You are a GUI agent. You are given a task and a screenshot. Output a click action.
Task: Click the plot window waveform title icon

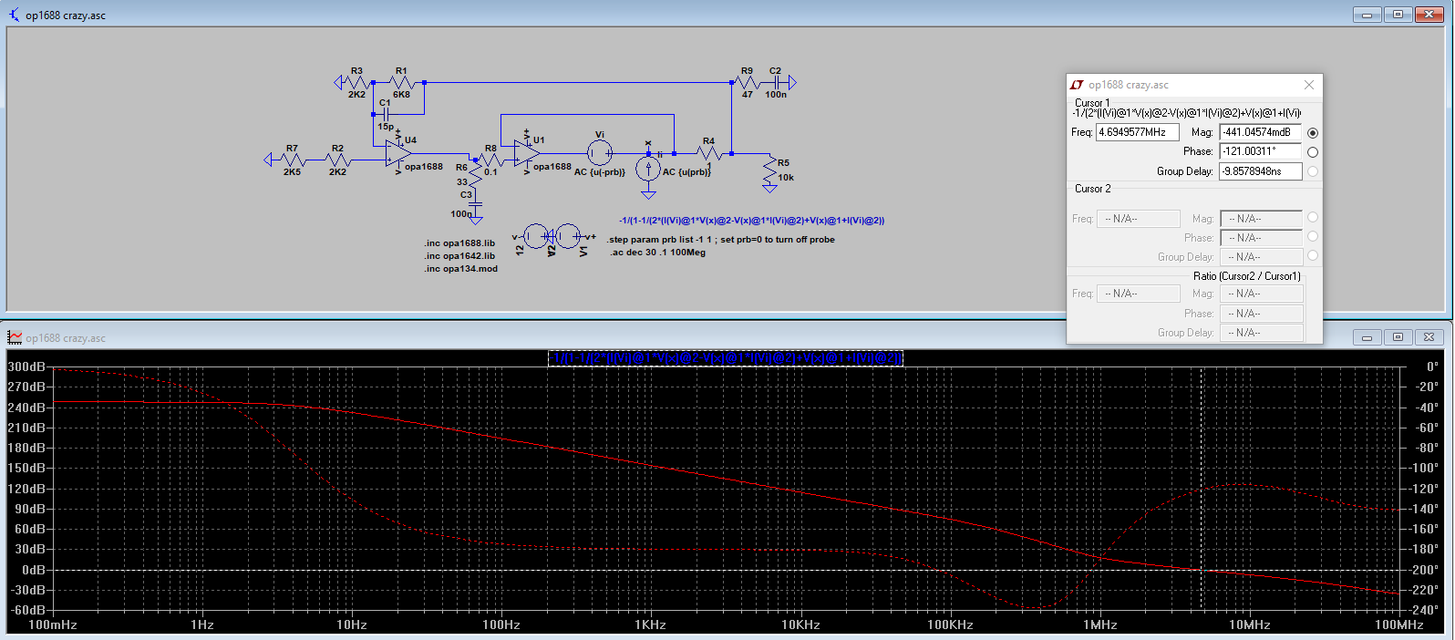pos(15,337)
